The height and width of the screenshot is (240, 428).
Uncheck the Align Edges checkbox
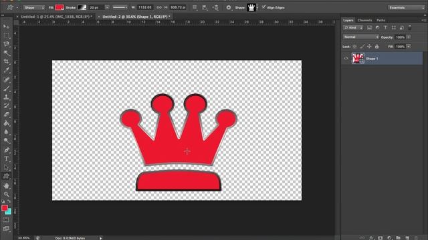click(x=263, y=7)
